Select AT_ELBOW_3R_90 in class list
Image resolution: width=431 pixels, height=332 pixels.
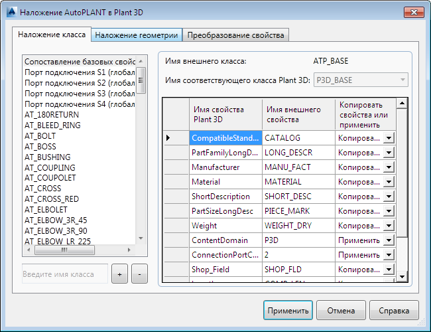tap(80, 230)
